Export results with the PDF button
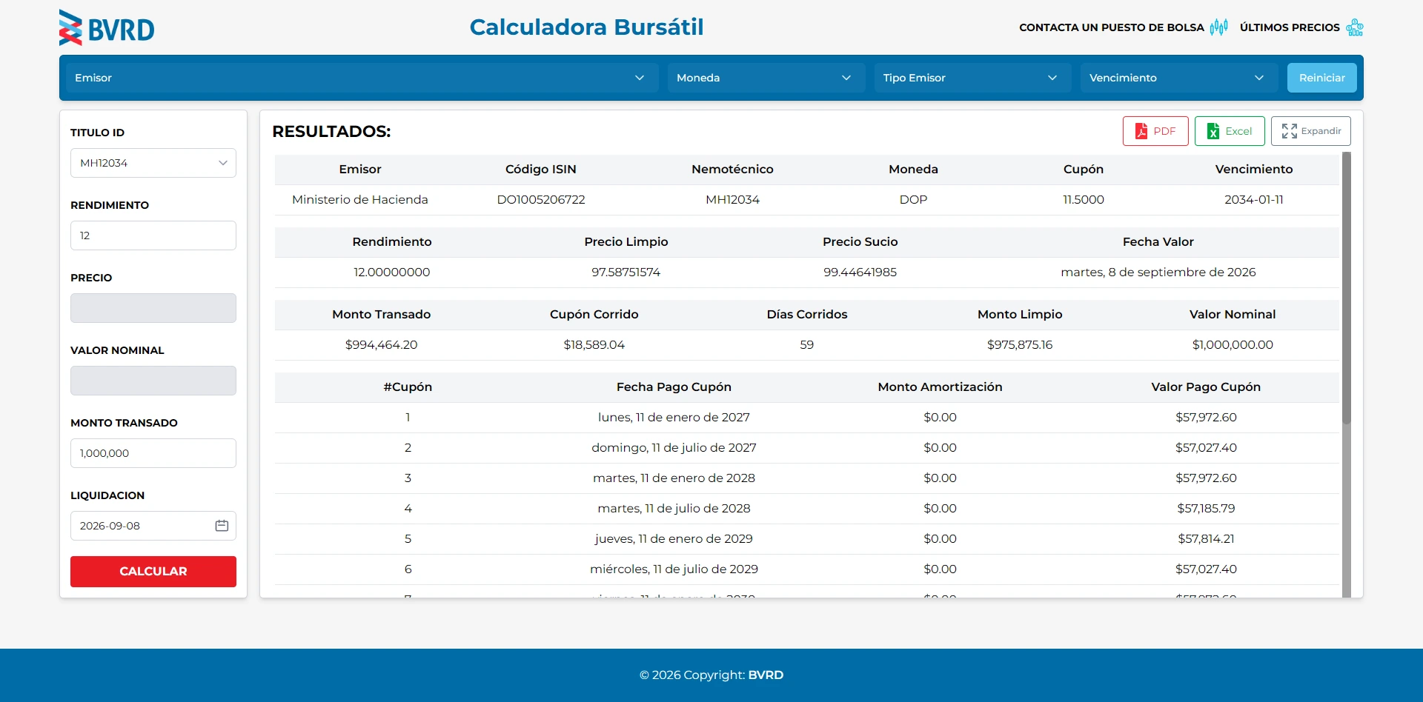 [x=1155, y=131]
